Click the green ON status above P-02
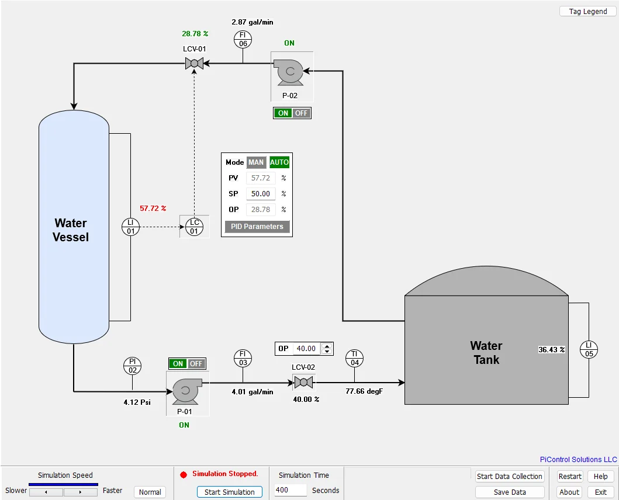Screen dimensions: 619x500 tap(289, 43)
